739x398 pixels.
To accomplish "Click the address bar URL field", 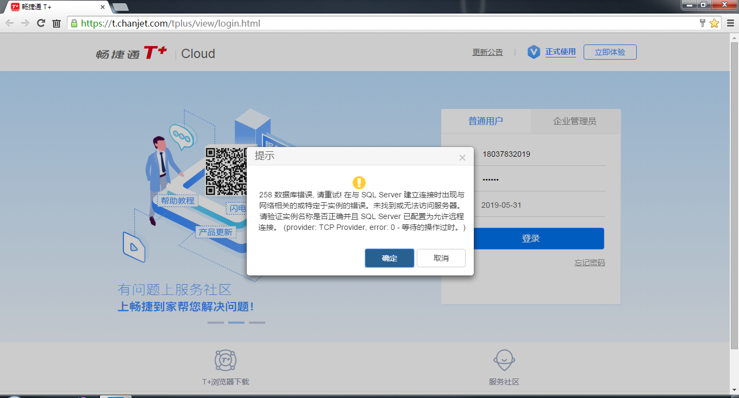I will [380, 23].
